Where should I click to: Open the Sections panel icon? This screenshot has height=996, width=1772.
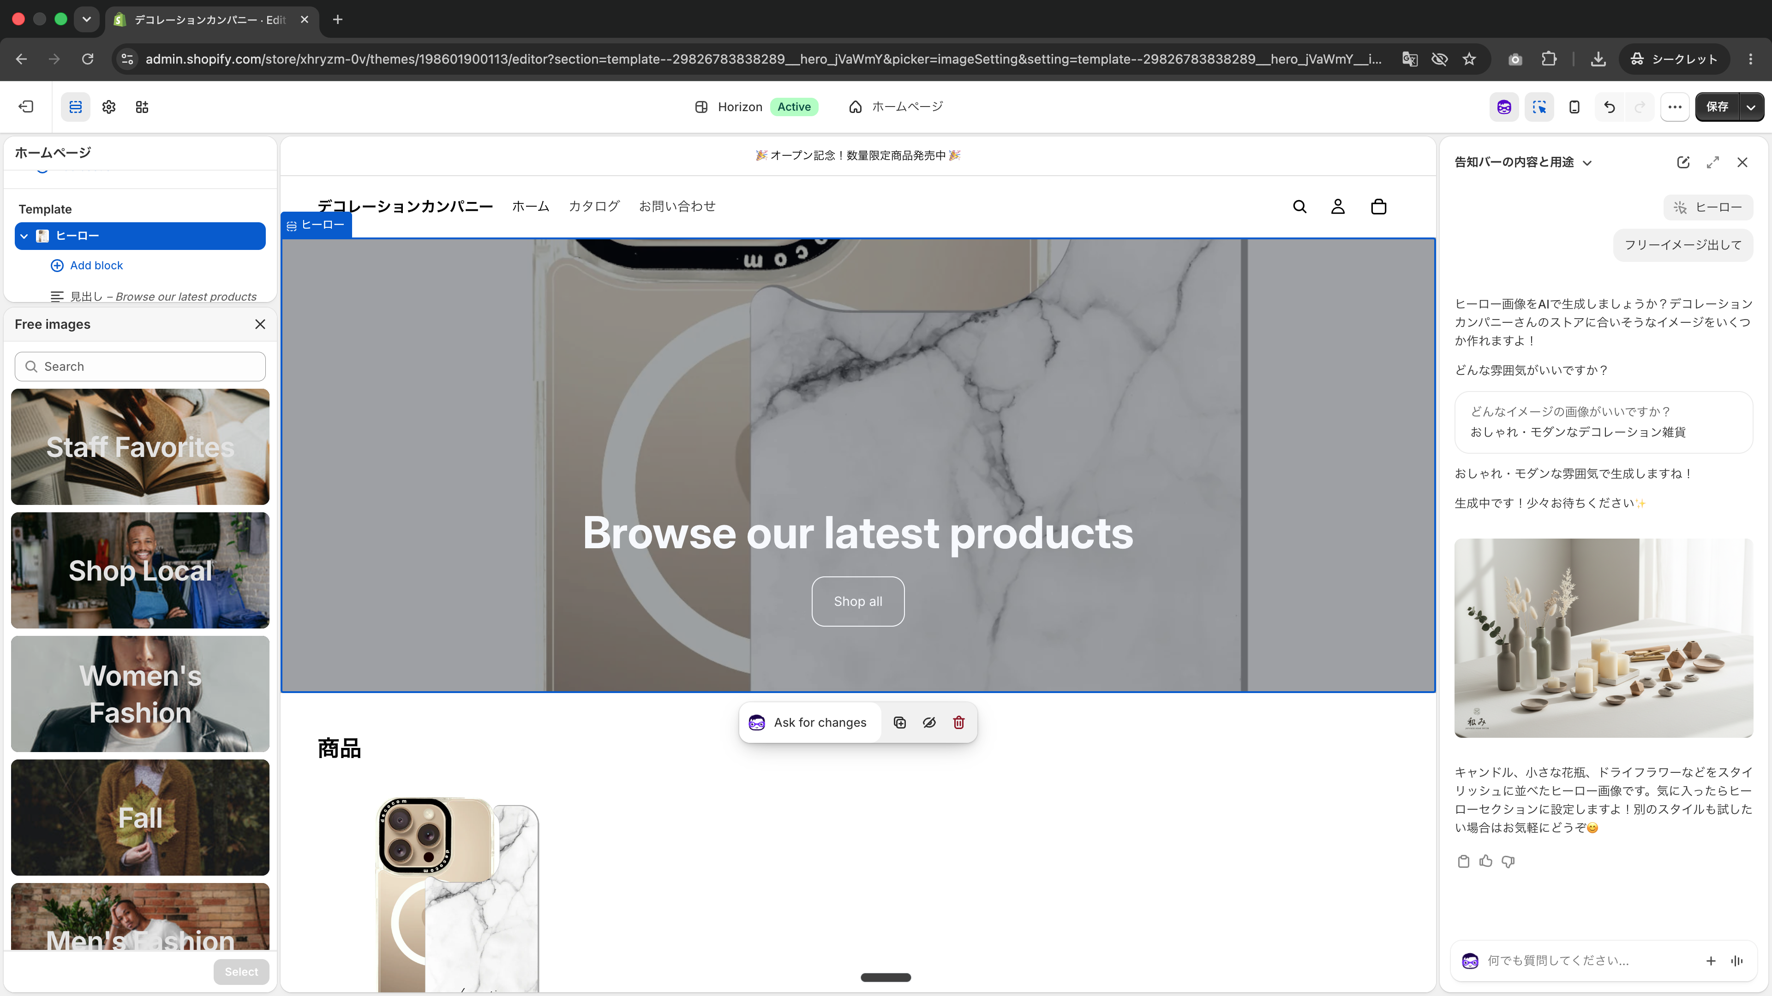[76, 107]
